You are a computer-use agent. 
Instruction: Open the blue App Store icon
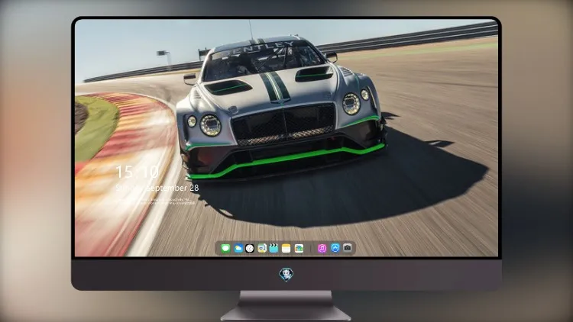click(335, 248)
